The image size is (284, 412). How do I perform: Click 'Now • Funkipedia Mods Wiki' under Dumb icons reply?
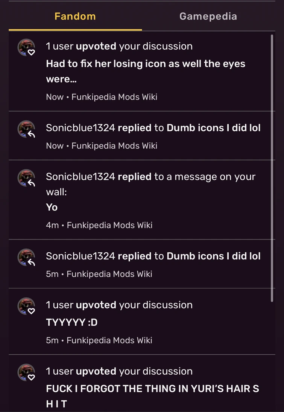tap(102, 146)
